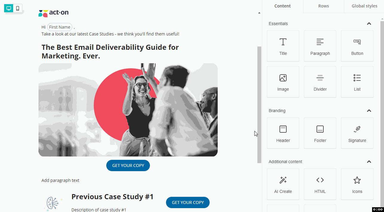Screen dimensions: 384x212
Task: Select the AI Create block
Action: click(283, 184)
